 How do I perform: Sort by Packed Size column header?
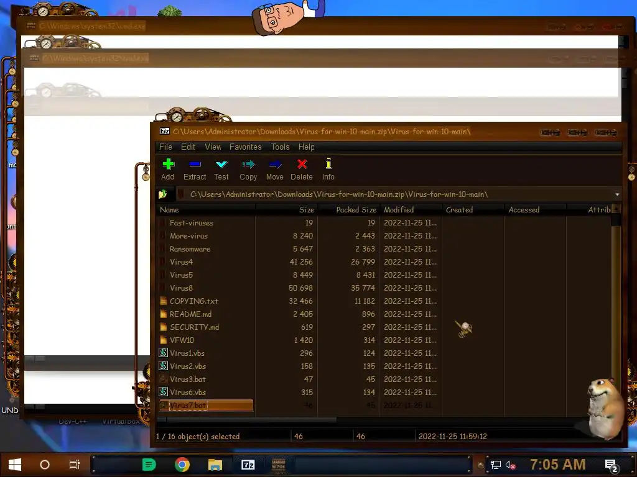(348, 210)
